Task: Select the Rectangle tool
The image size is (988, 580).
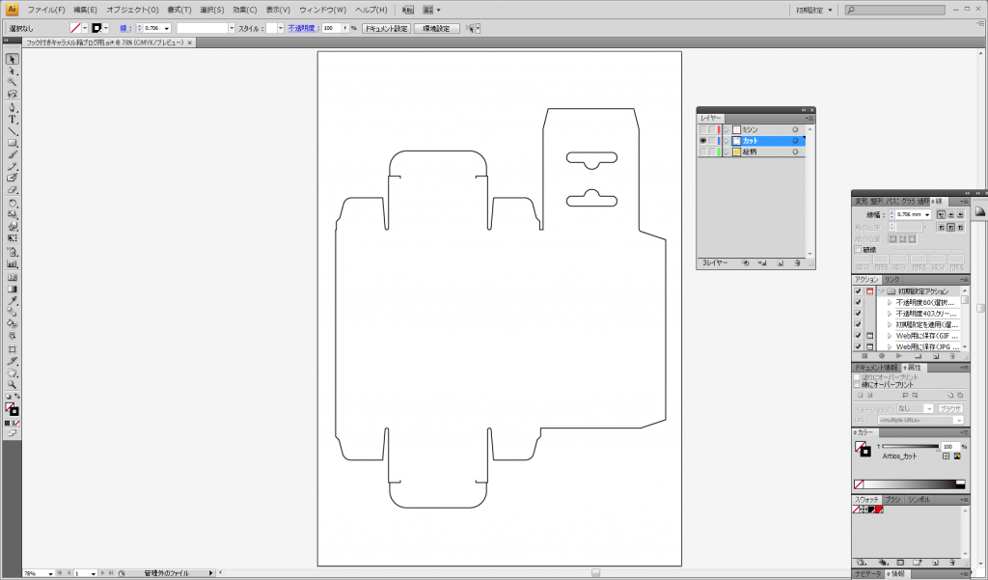Action: (13, 142)
